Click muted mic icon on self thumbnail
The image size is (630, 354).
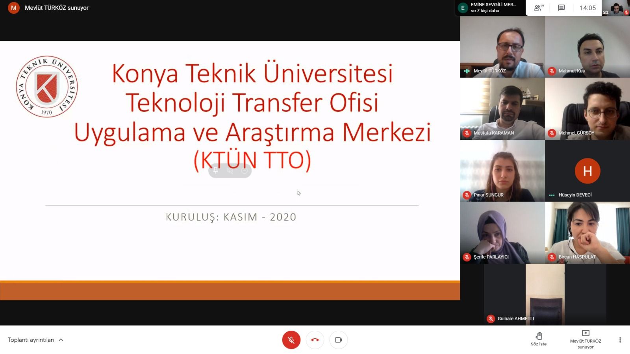click(x=626, y=12)
